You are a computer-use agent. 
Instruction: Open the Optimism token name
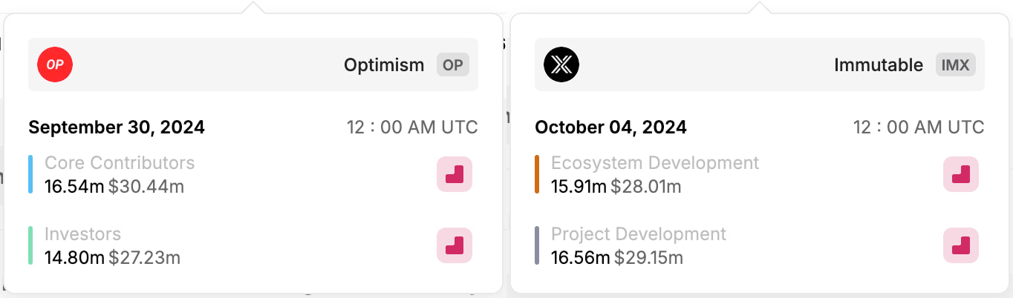(384, 64)
